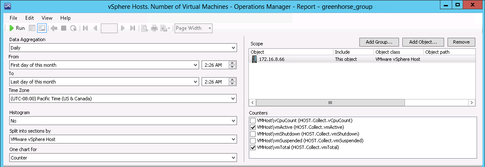
Task: Click the Stop rendering square icon
Action: [x=64, y=28]
